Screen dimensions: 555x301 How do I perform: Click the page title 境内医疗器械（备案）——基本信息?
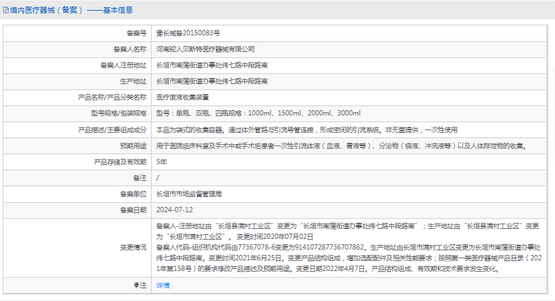71,10
